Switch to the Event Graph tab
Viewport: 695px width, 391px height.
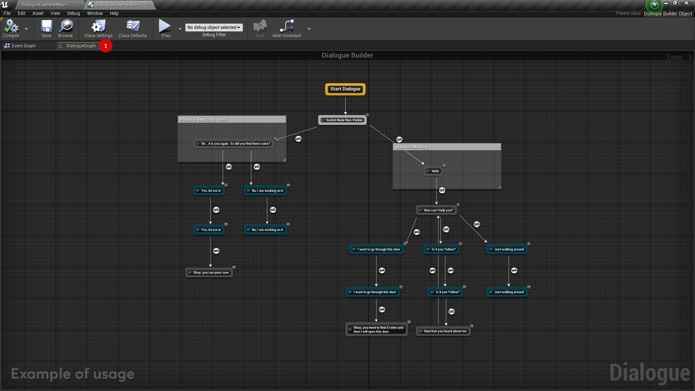pyautogui.click(x=24, y=46)
